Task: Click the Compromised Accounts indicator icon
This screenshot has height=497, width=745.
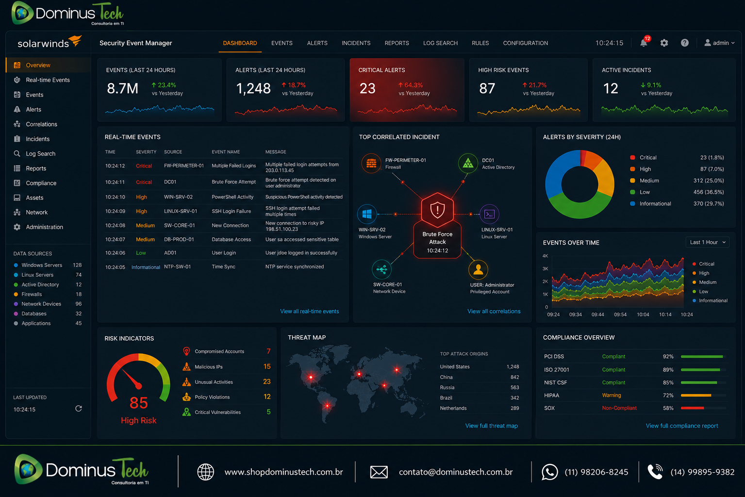Action: pyautogui.click(x=186, y=351)
